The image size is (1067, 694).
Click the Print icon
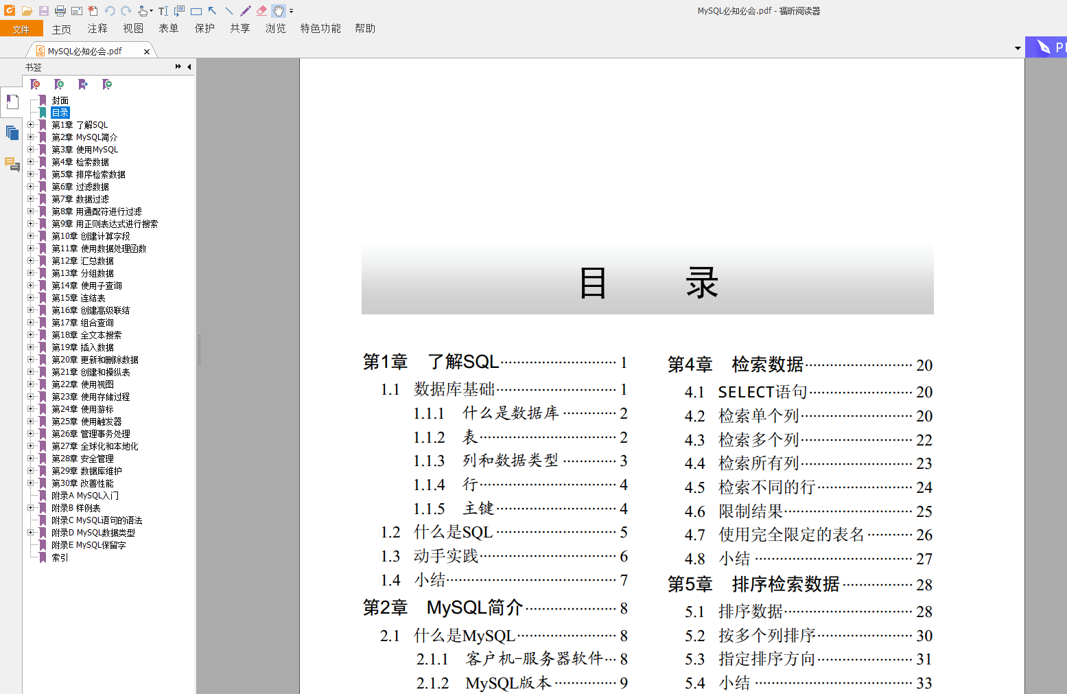tap(60, 11)
